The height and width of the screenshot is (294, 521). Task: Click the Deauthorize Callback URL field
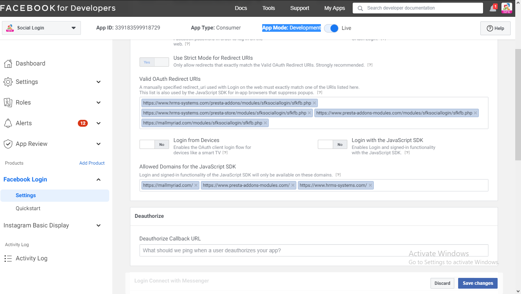(314, 250)
